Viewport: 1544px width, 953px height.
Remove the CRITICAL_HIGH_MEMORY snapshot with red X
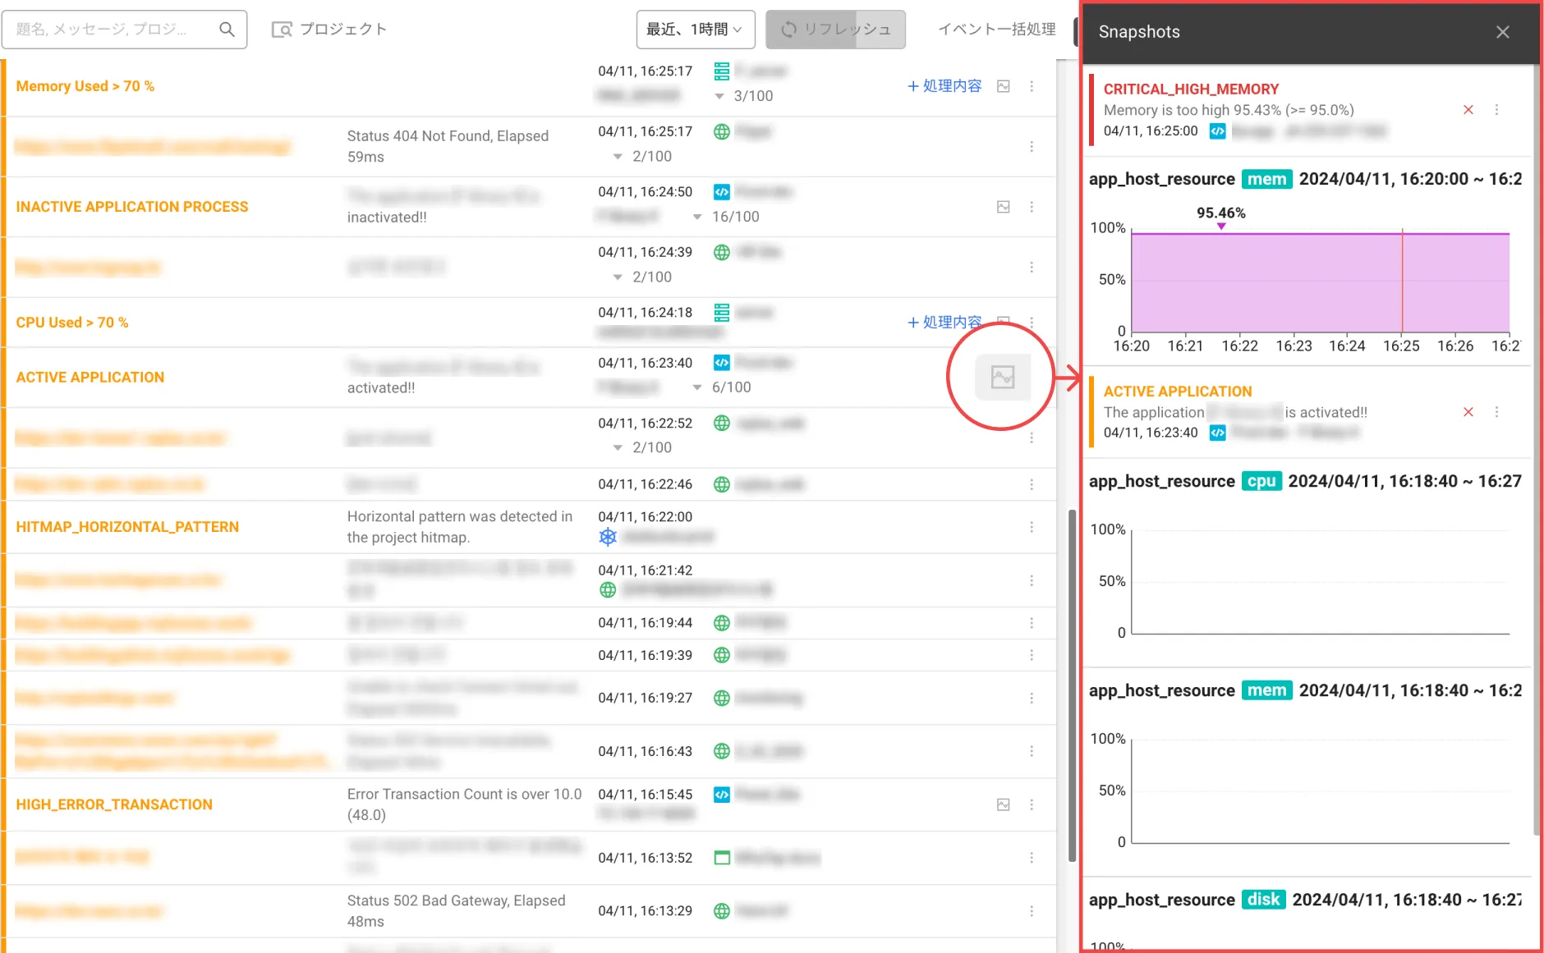1468,110
